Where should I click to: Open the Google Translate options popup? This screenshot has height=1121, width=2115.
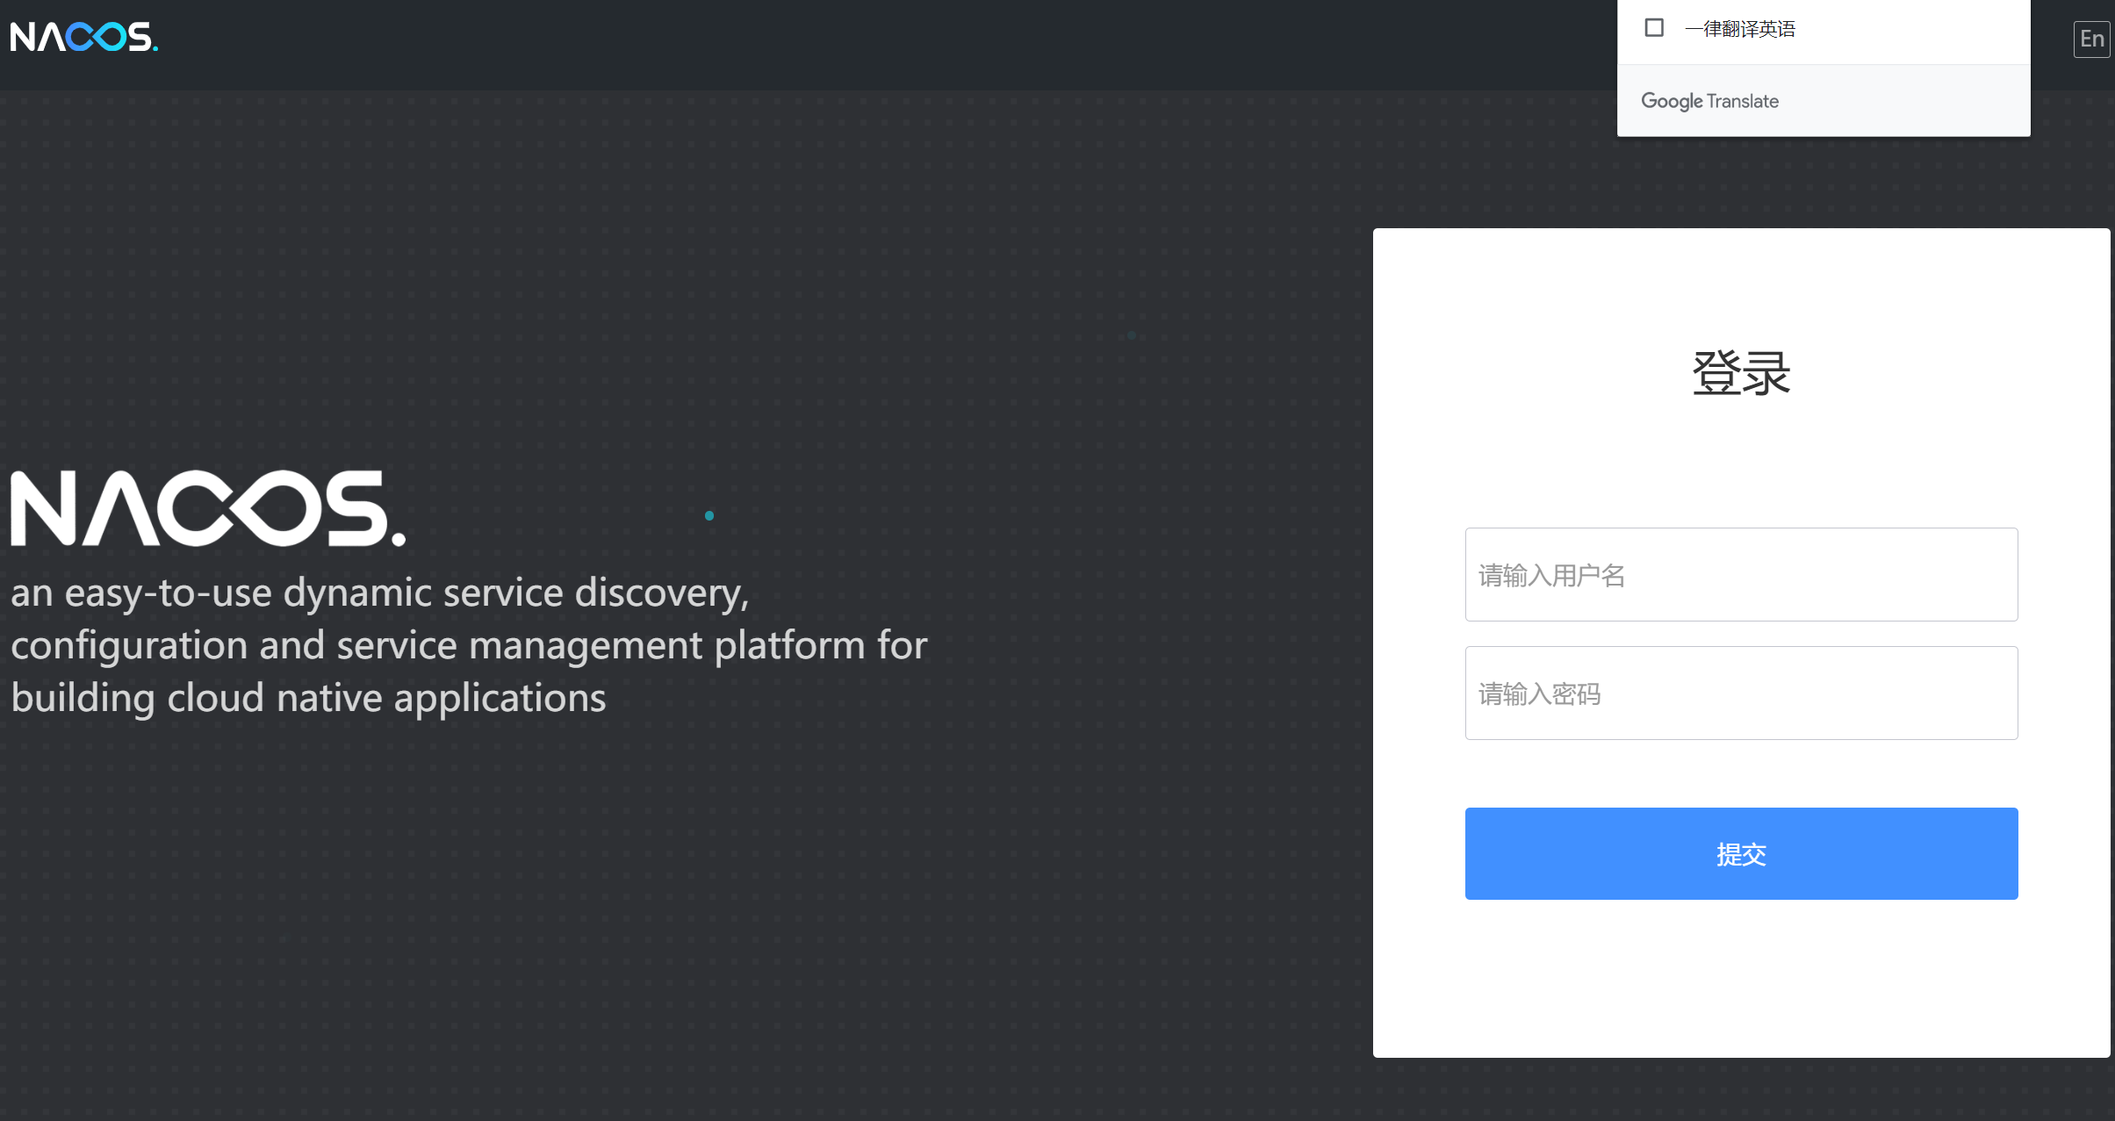[1823, 68]
